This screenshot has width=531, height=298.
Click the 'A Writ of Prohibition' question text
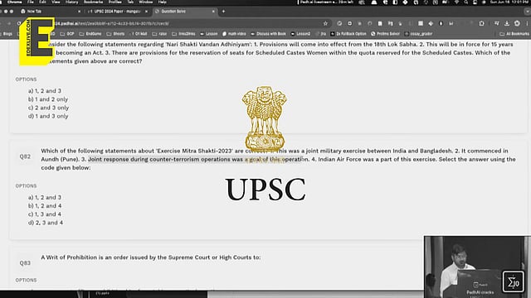[151, 257]
